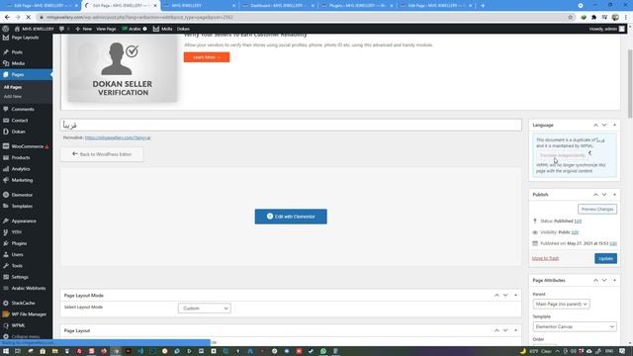Open Molla menu in admin bar
The width and height of the screenshot is (633, 356).
[x=162, y=29]
